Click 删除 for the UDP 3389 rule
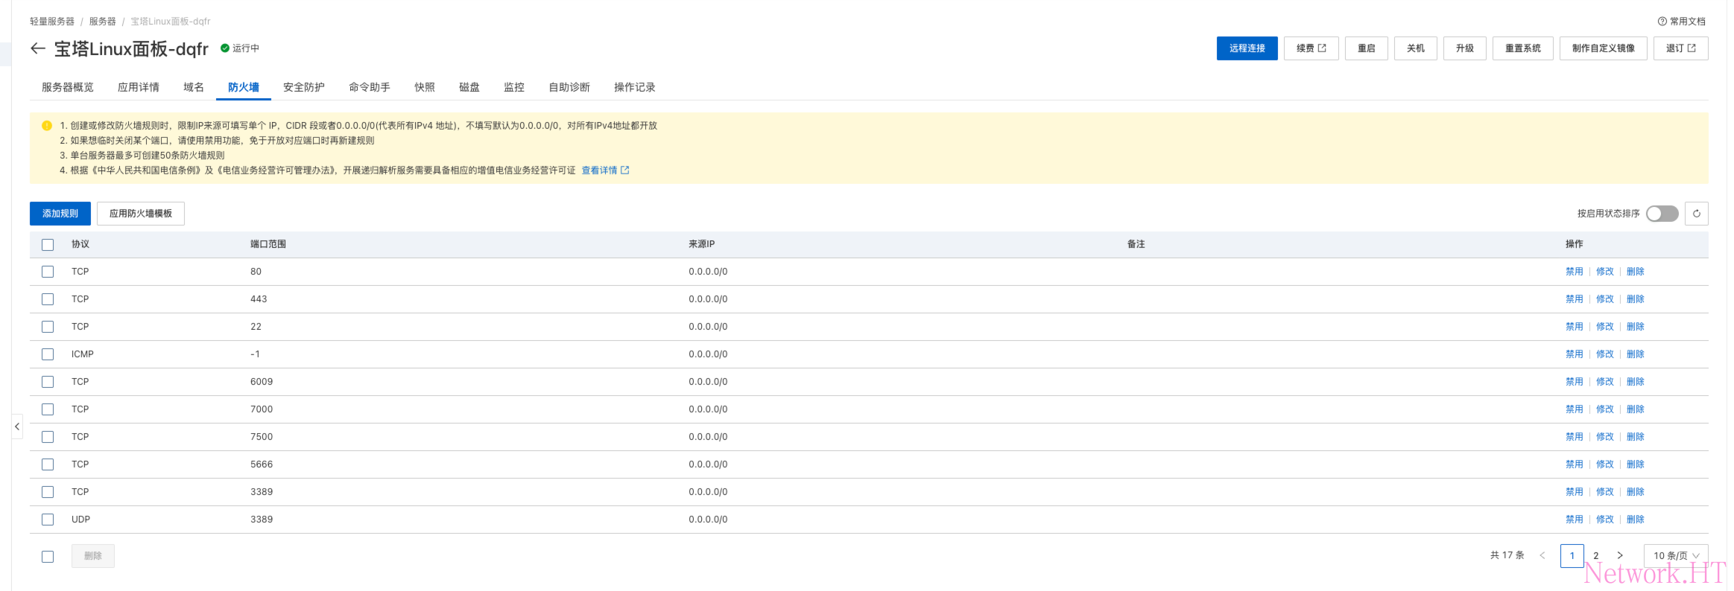This screenshot has height=591, width=1734. (1635, 520)
